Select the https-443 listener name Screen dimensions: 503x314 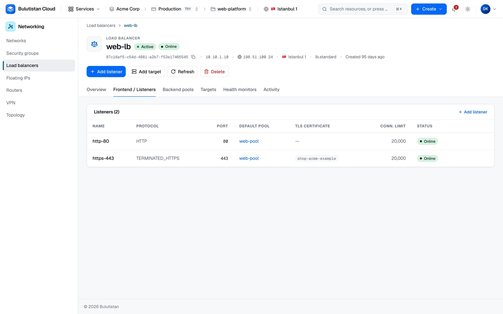point(103,158)
